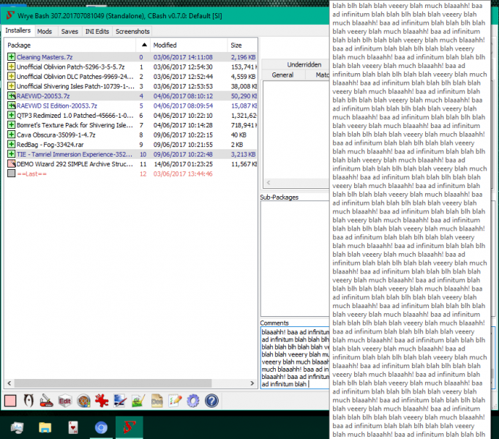Viewport: 499px width, 439px height.
Task: Open the Swiss army knife tool launcher
Action: pyautogui.click(x=47, y=401)
